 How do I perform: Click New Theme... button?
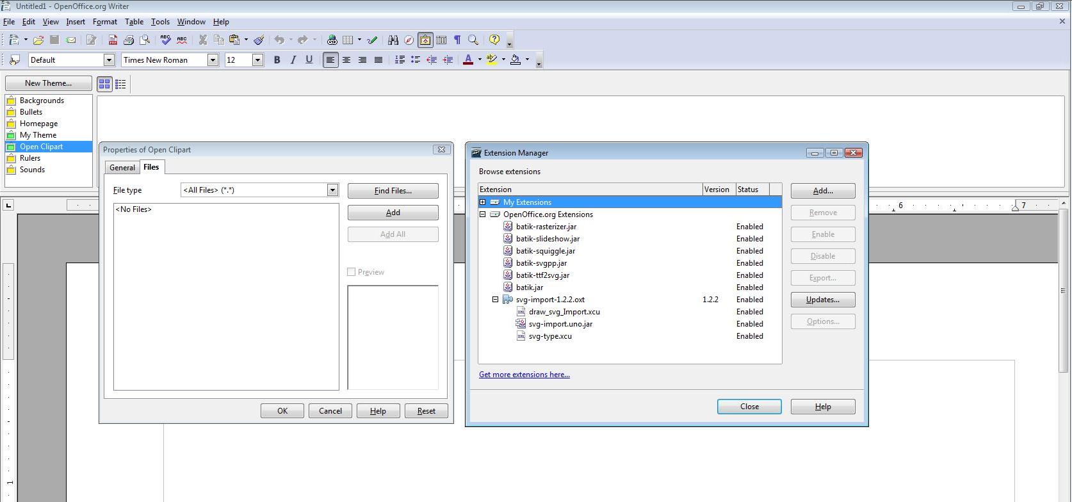click(x=48, y=83)
